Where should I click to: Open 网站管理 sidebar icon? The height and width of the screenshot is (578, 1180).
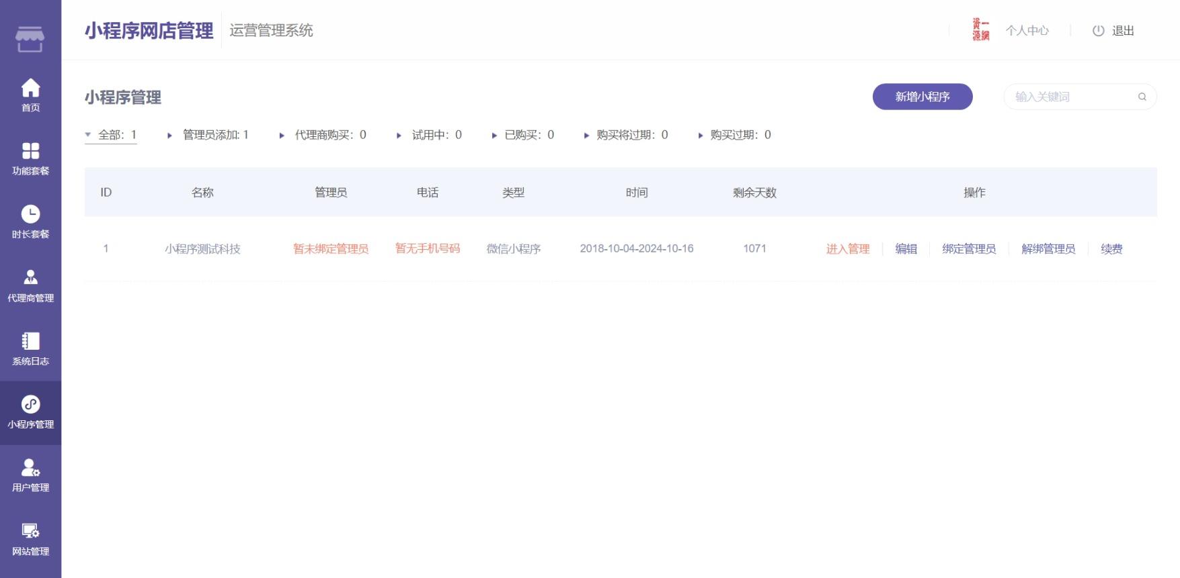click(30, 530)
